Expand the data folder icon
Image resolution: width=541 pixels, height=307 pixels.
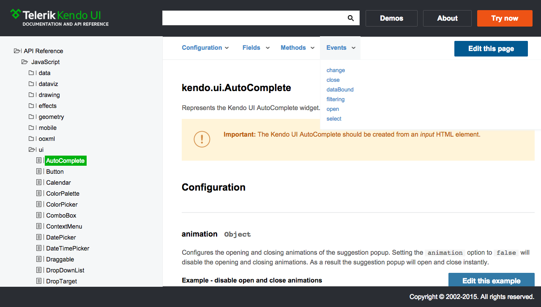(x=31, y=73)
